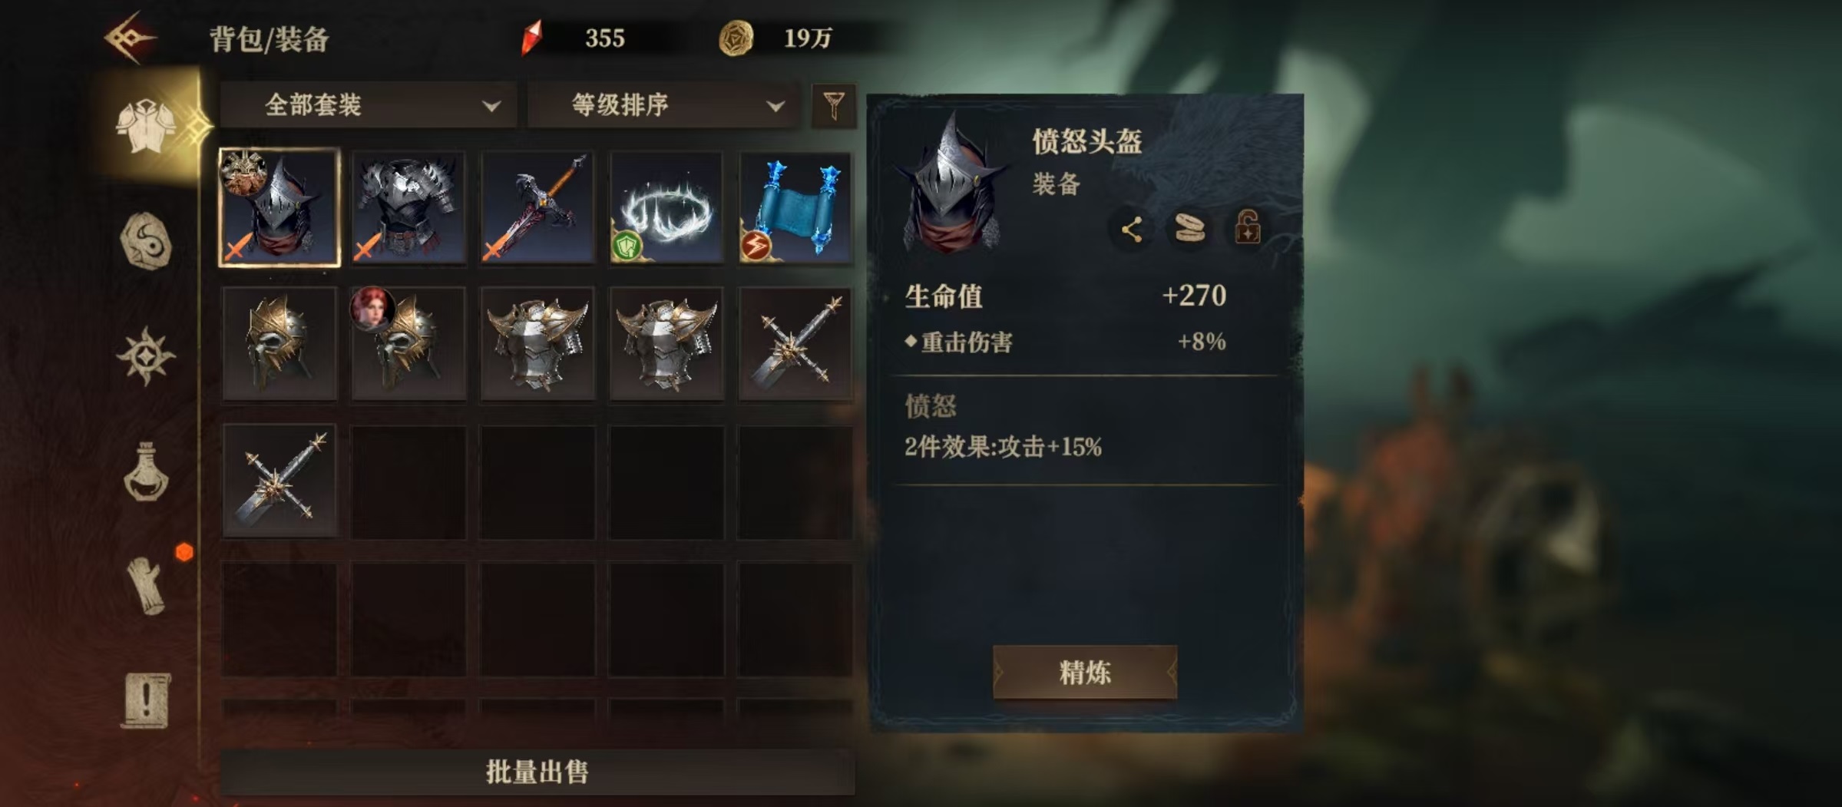Share the 愤怒头盔 item
Image resolution: width=1842 pixels, height=807 pixels.
(x=1131, y=229)
